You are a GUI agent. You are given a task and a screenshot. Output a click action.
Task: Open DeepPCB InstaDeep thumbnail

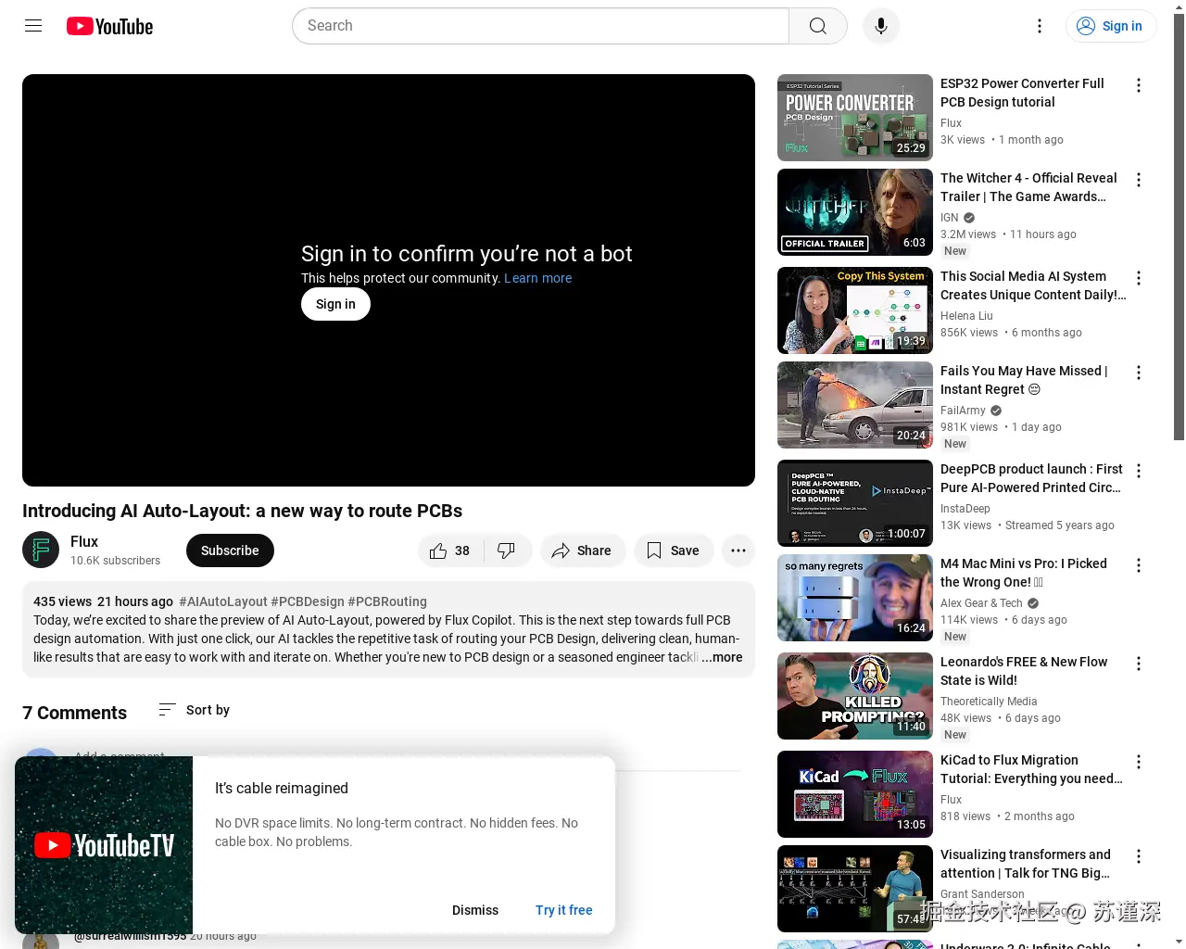click(x=855, y=503)
